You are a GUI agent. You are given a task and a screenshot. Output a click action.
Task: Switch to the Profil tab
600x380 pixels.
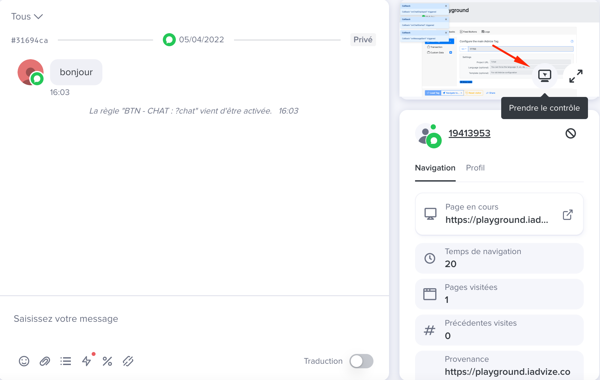coord(475,168)
